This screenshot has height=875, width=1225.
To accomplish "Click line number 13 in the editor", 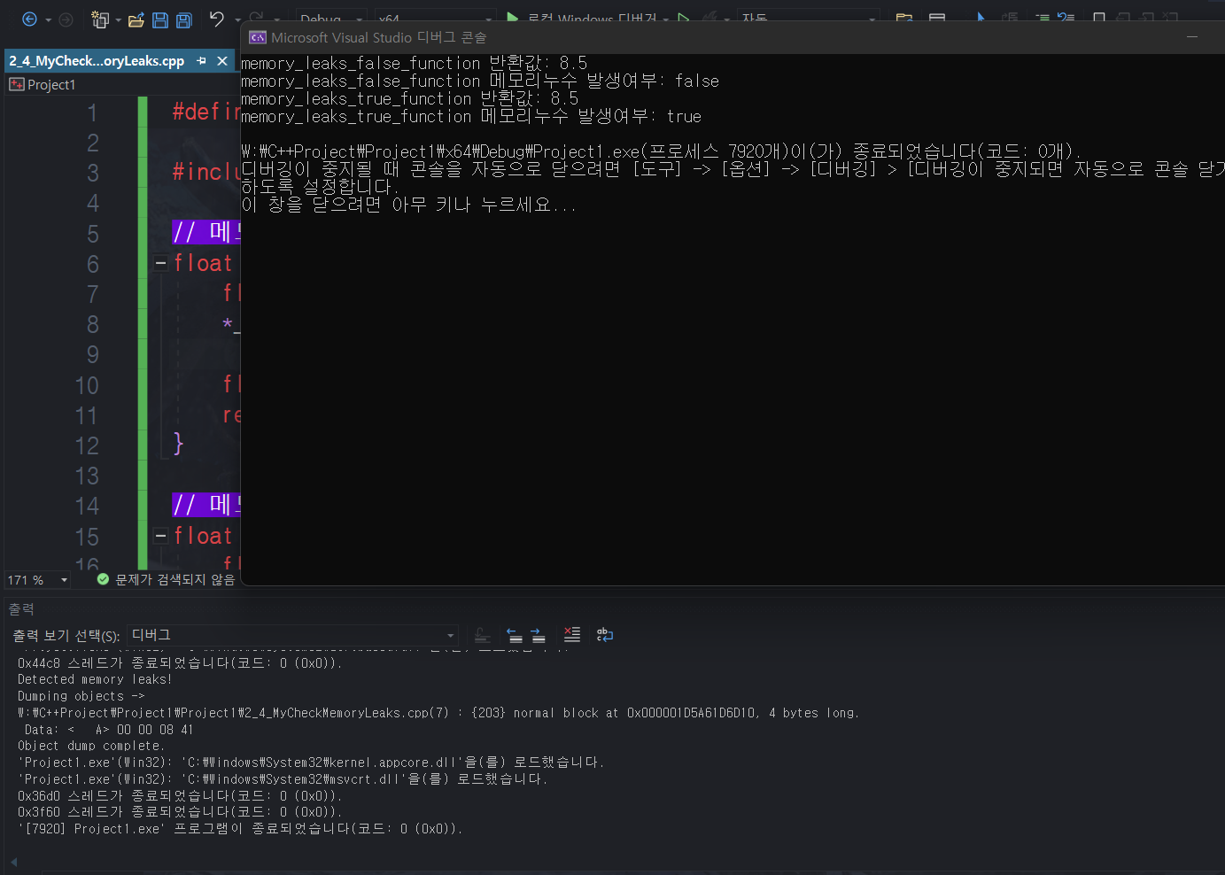I will [87, 476].
